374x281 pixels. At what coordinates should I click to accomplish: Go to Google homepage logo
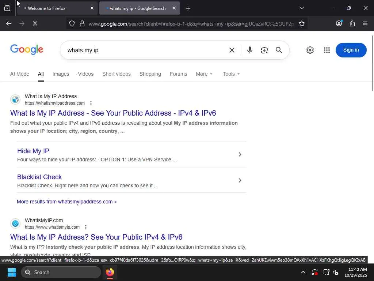point(27,49)
